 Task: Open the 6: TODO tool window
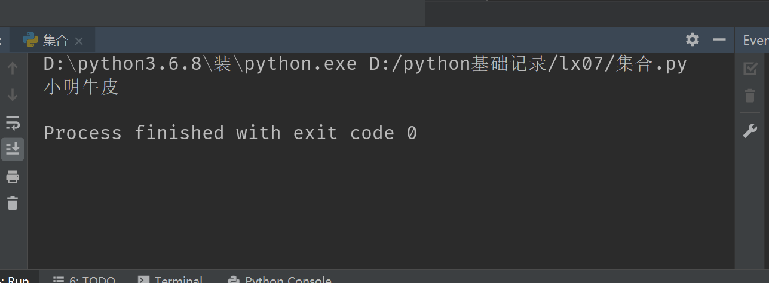tap(84, 279)
